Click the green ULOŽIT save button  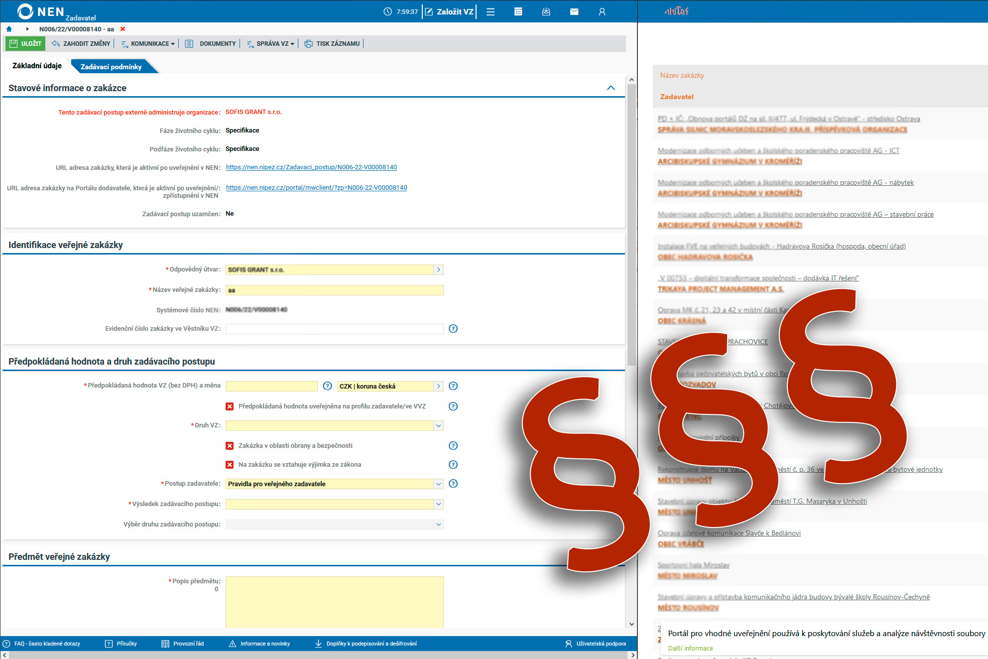click(25, 43)
